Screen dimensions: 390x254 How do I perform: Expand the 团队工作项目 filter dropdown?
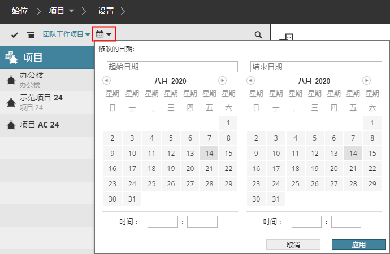pos(66,34)
